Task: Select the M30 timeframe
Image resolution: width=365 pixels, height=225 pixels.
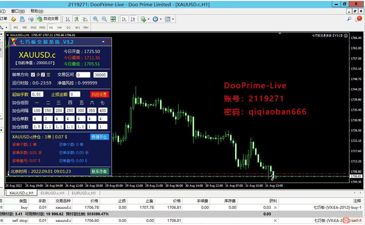Action: point(42,27)
